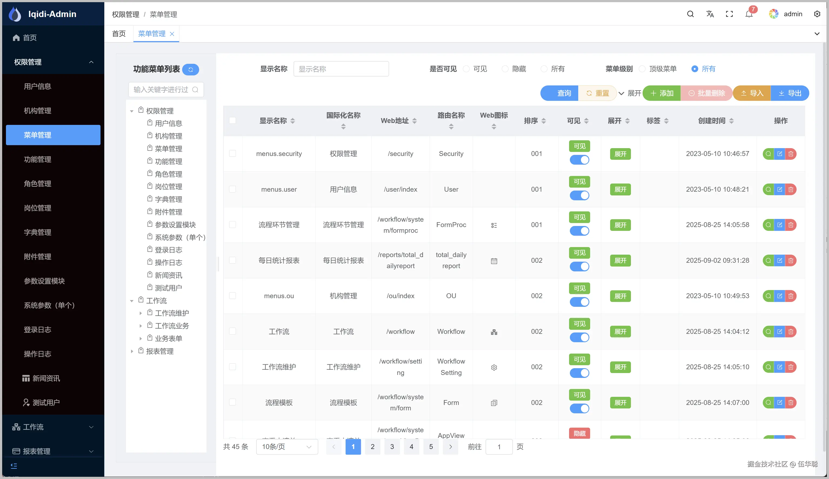Open the settings gear icon
The width and height of the screenshot is (829, 479).
[x=817, y=14]
